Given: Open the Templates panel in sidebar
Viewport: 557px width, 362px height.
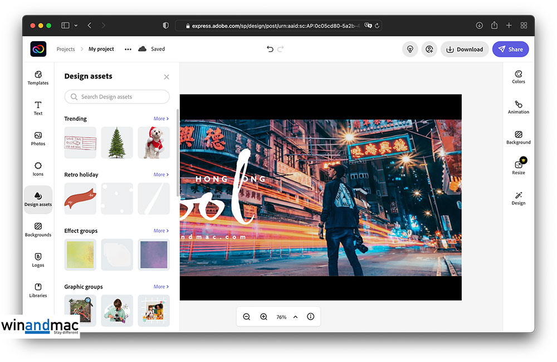Looking at the screenshot, I should (x=38, y=78).
